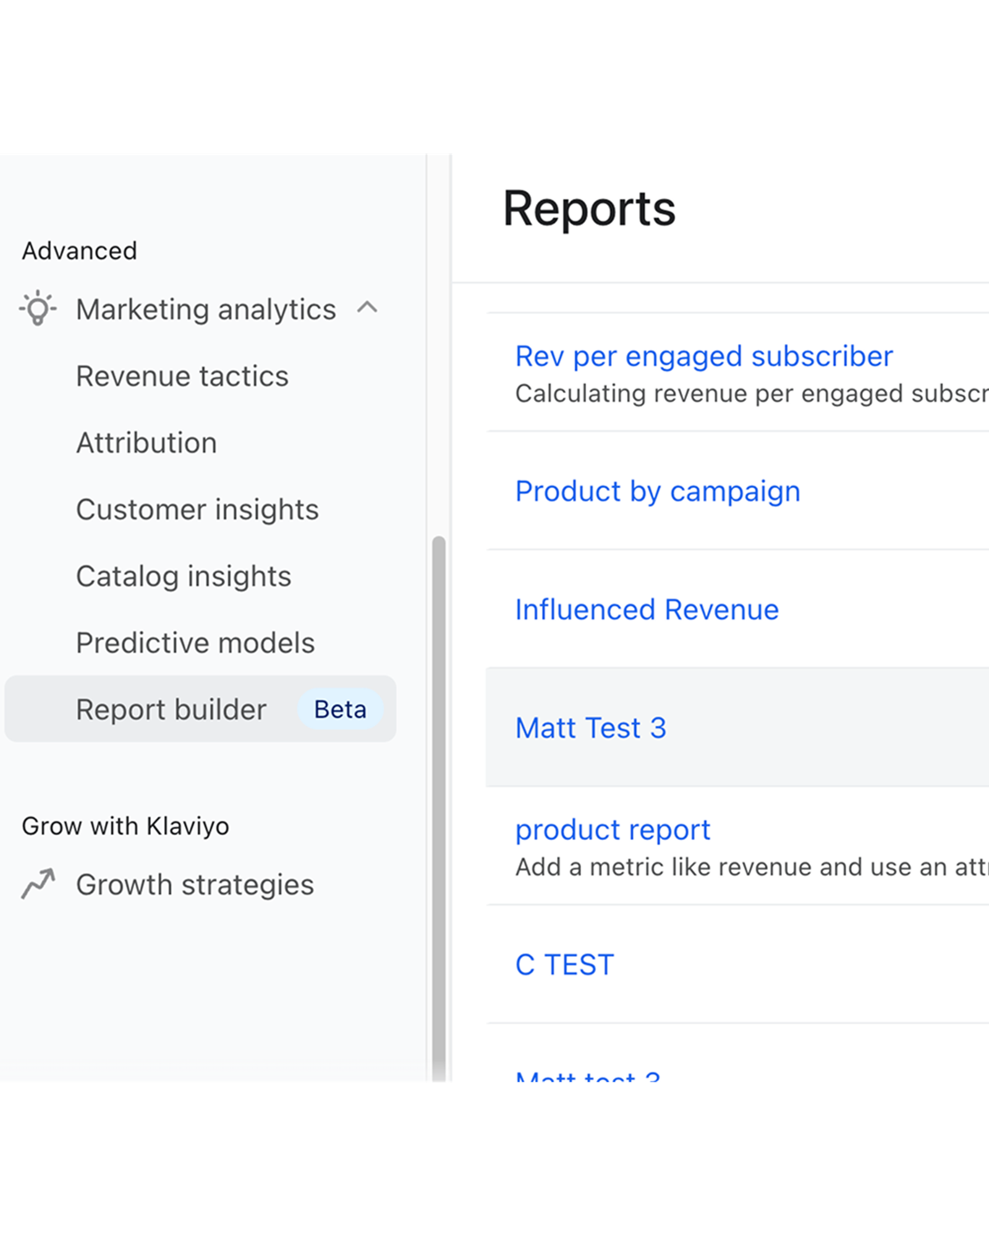This screenshot has width=989, height=1236.
Task: Open the Product by campaign report
Action: 658,491
